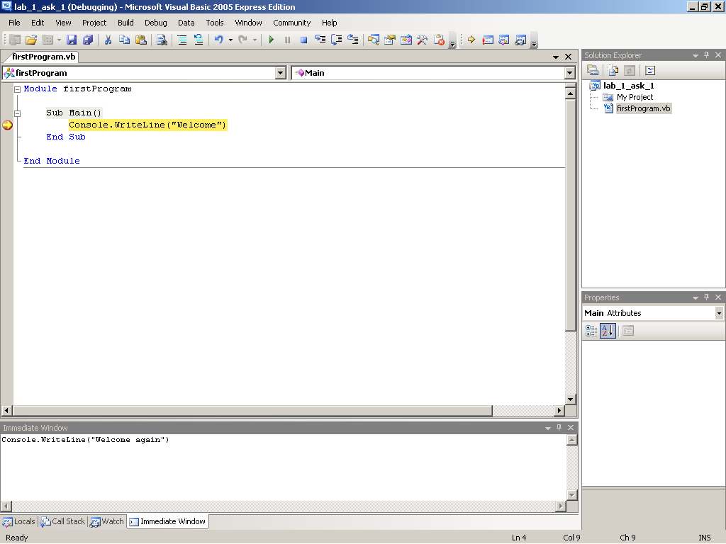Toggle auto-hide pin on Solution Explorer
Image resolution: width=726 pixels, height=544 pixels.
click(707, 55)
